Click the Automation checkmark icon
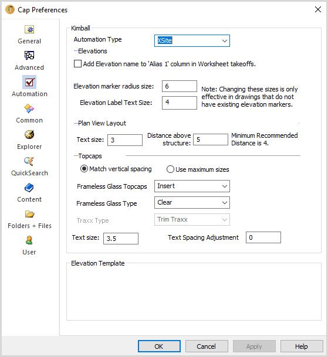This screenshot has width=328, height=357. click(29, 82)
